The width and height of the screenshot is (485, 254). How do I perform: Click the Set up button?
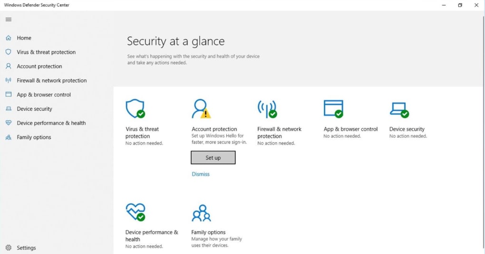213,158
